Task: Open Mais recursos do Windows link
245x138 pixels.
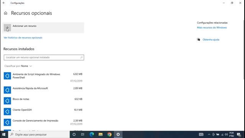Action: 212,28
